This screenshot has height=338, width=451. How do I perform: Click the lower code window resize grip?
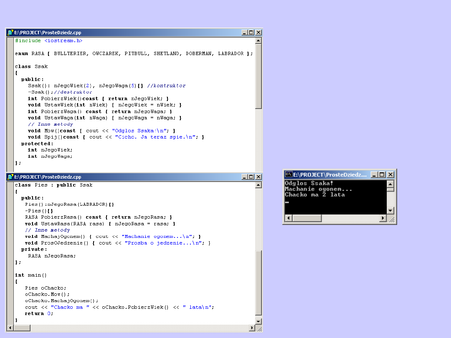(x=259, y=328)
